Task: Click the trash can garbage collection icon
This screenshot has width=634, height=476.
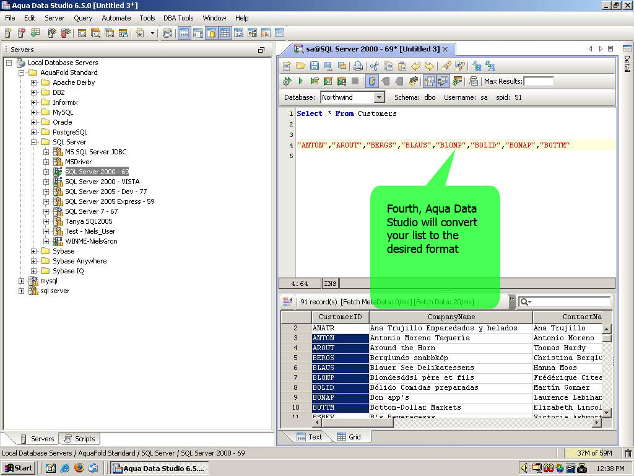Action: pyautogui.click(x=628, y=453)
